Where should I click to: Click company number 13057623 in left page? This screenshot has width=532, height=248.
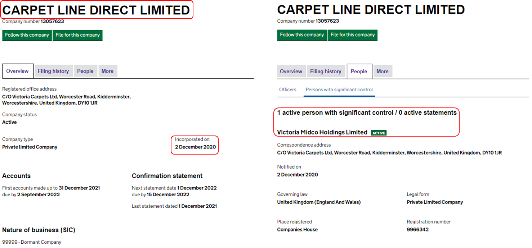click(52, 22)
